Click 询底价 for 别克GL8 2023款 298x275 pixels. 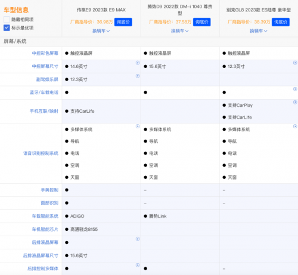click(x=281, y=22)
